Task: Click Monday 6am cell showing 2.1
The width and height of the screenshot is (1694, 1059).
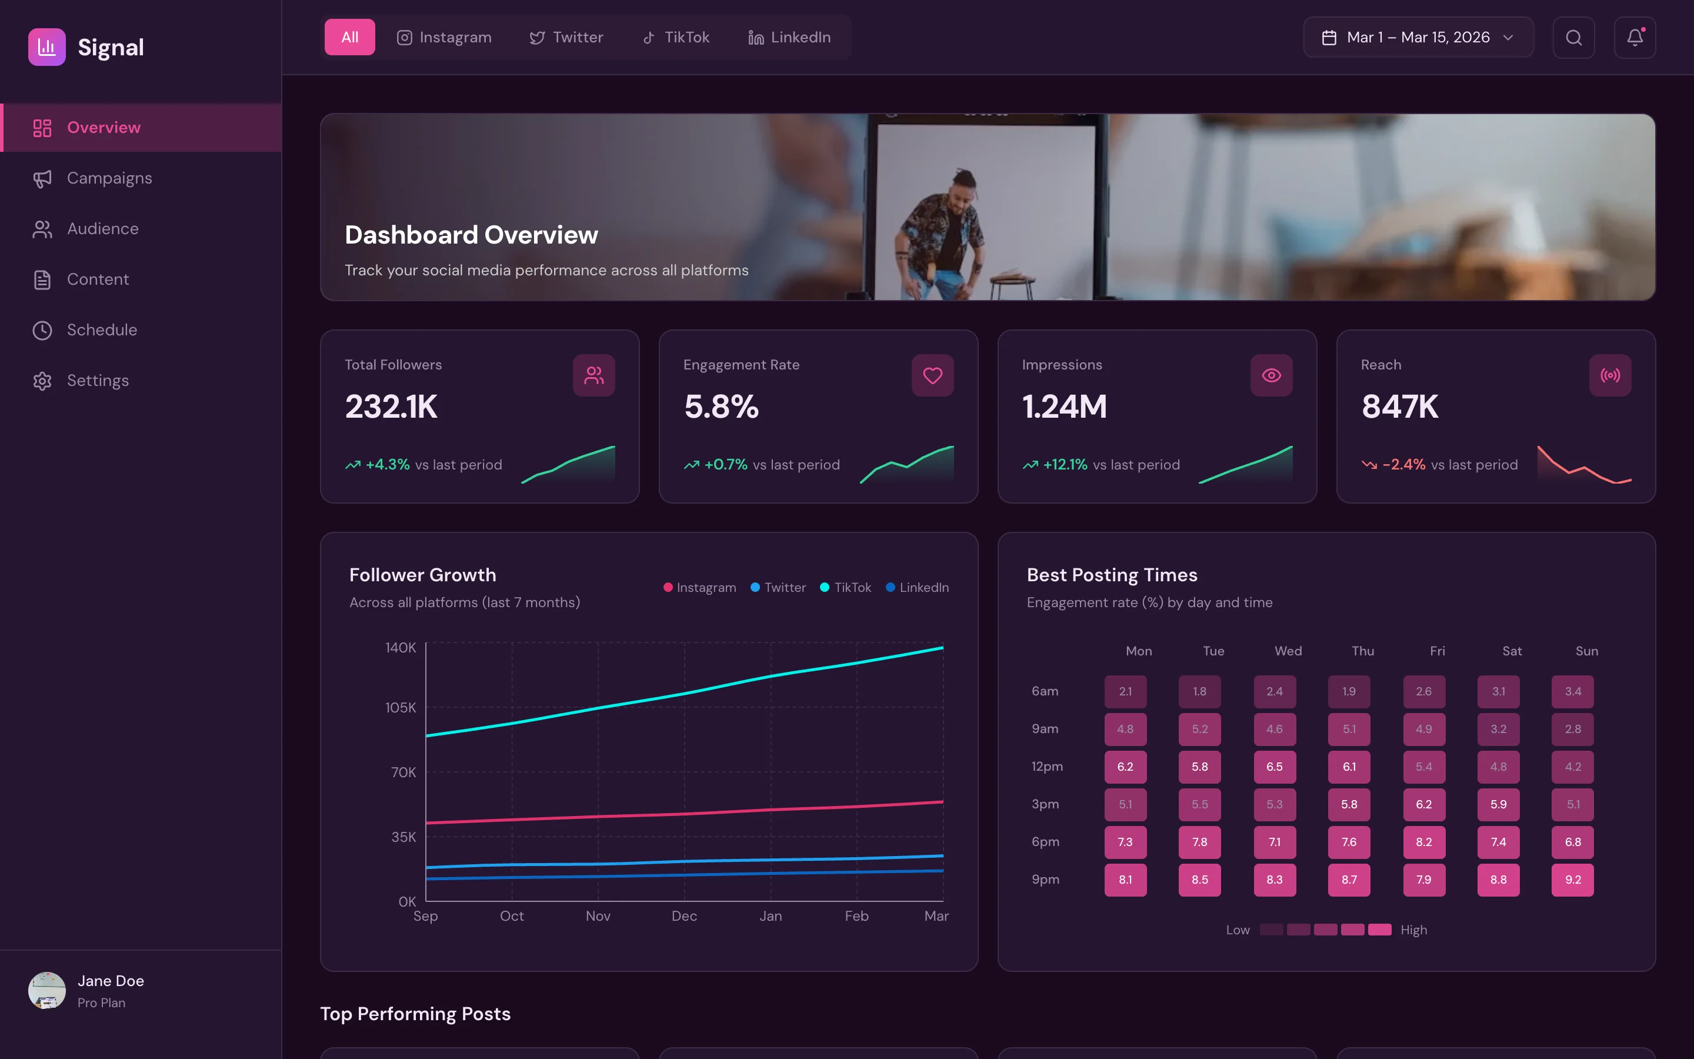Action: pos(1126,691)
